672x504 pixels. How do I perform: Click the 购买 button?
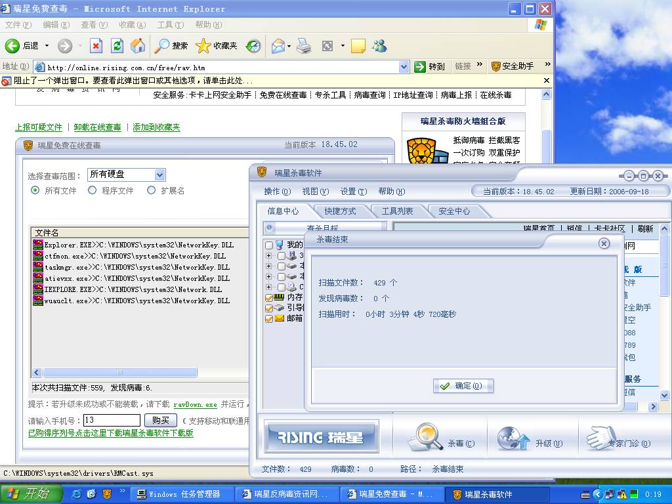click(x=161, y=421)
